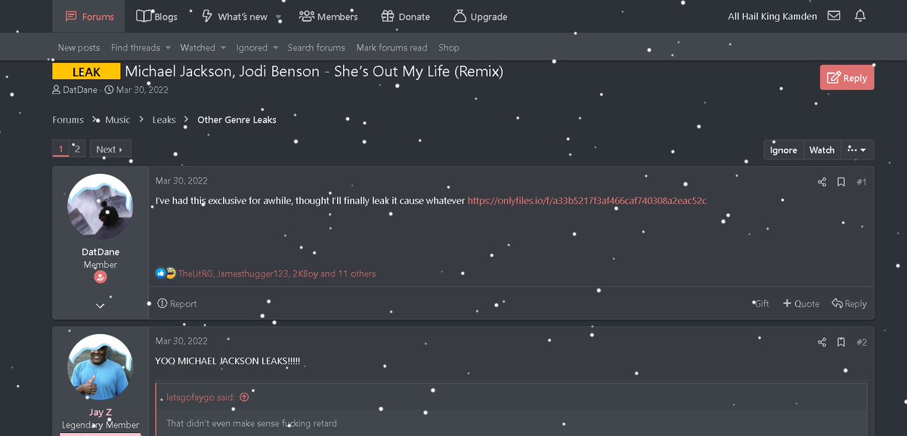
Task: Open the post #2 permalink
Action: [x=862, y=342]
